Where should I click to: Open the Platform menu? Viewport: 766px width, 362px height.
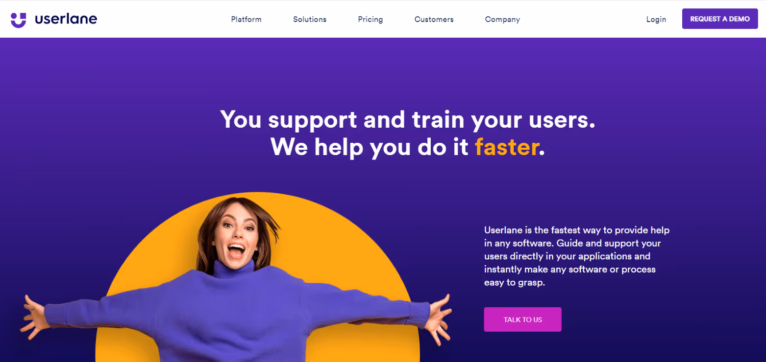(246, 20)
